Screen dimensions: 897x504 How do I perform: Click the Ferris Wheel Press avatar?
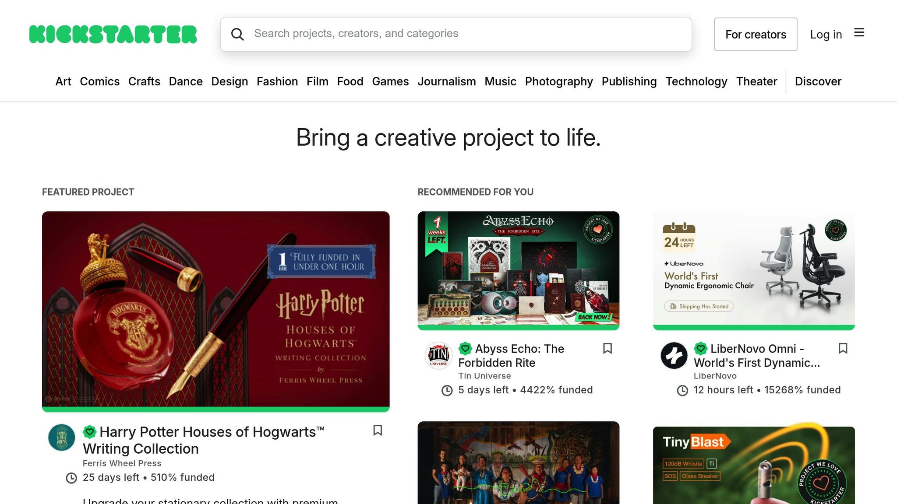(x=62, y=437)
